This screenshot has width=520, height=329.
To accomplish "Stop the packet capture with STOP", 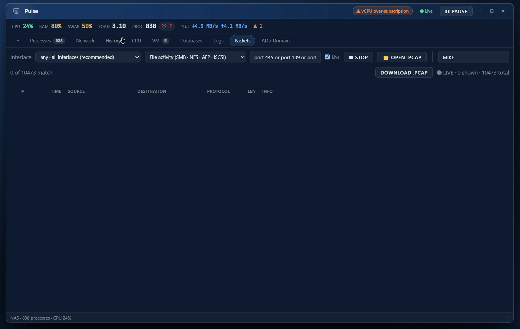I will point(359,57).
